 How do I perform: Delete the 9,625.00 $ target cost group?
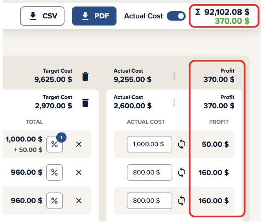85,77
